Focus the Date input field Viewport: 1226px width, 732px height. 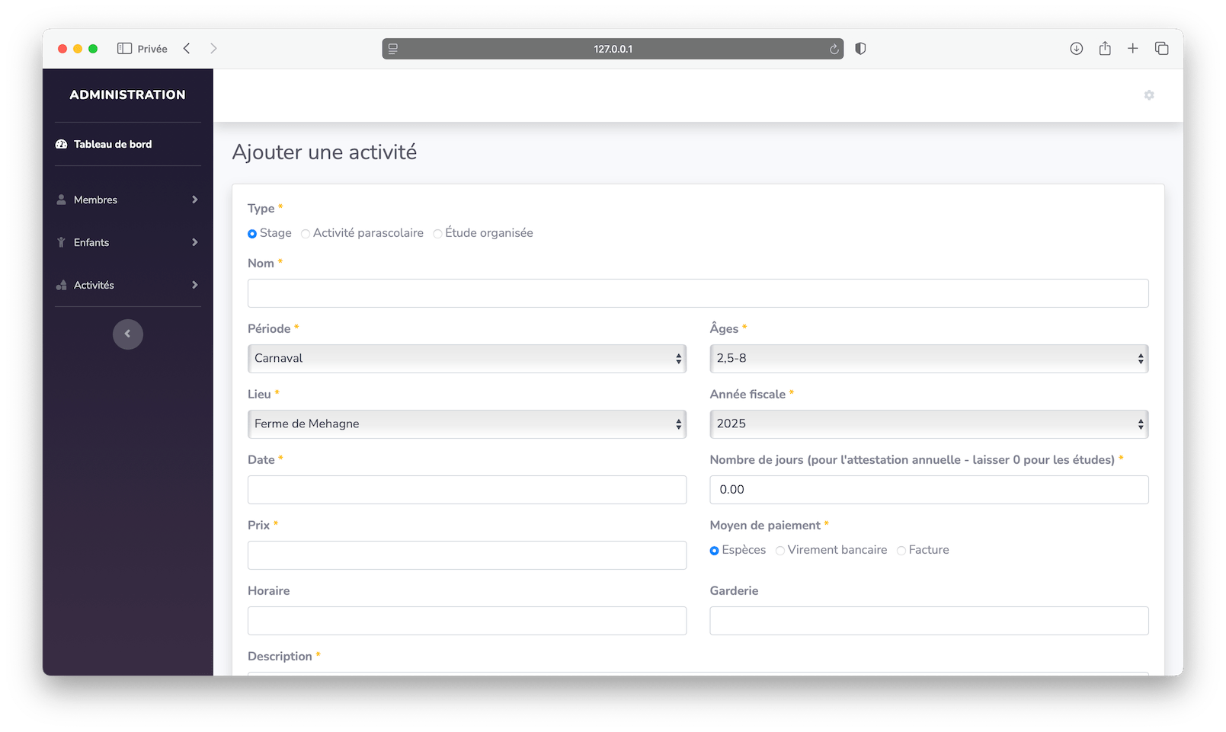click(467, 490)
